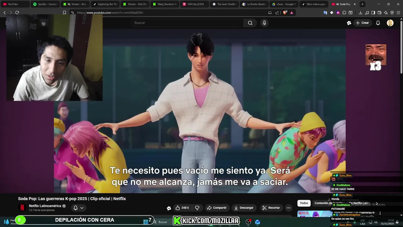This screenshot has height=227, width=403.
Task: Click the Compartir share button
Action: click(x=217, y=208)
